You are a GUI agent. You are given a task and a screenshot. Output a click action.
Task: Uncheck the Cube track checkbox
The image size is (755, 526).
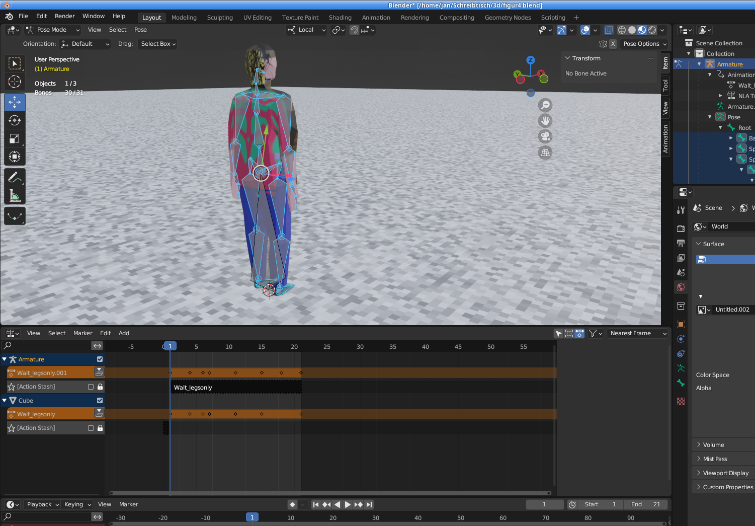pyautogui.click(x=100, y=401)
